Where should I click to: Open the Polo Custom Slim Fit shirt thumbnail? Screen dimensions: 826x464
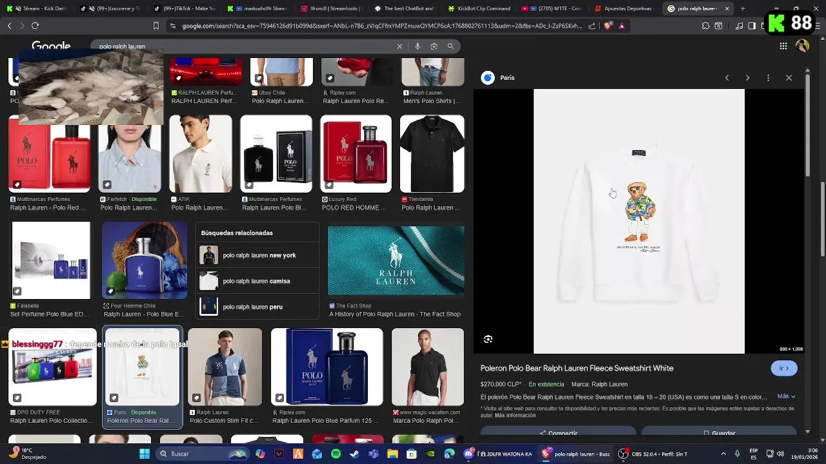coord(225,367)
